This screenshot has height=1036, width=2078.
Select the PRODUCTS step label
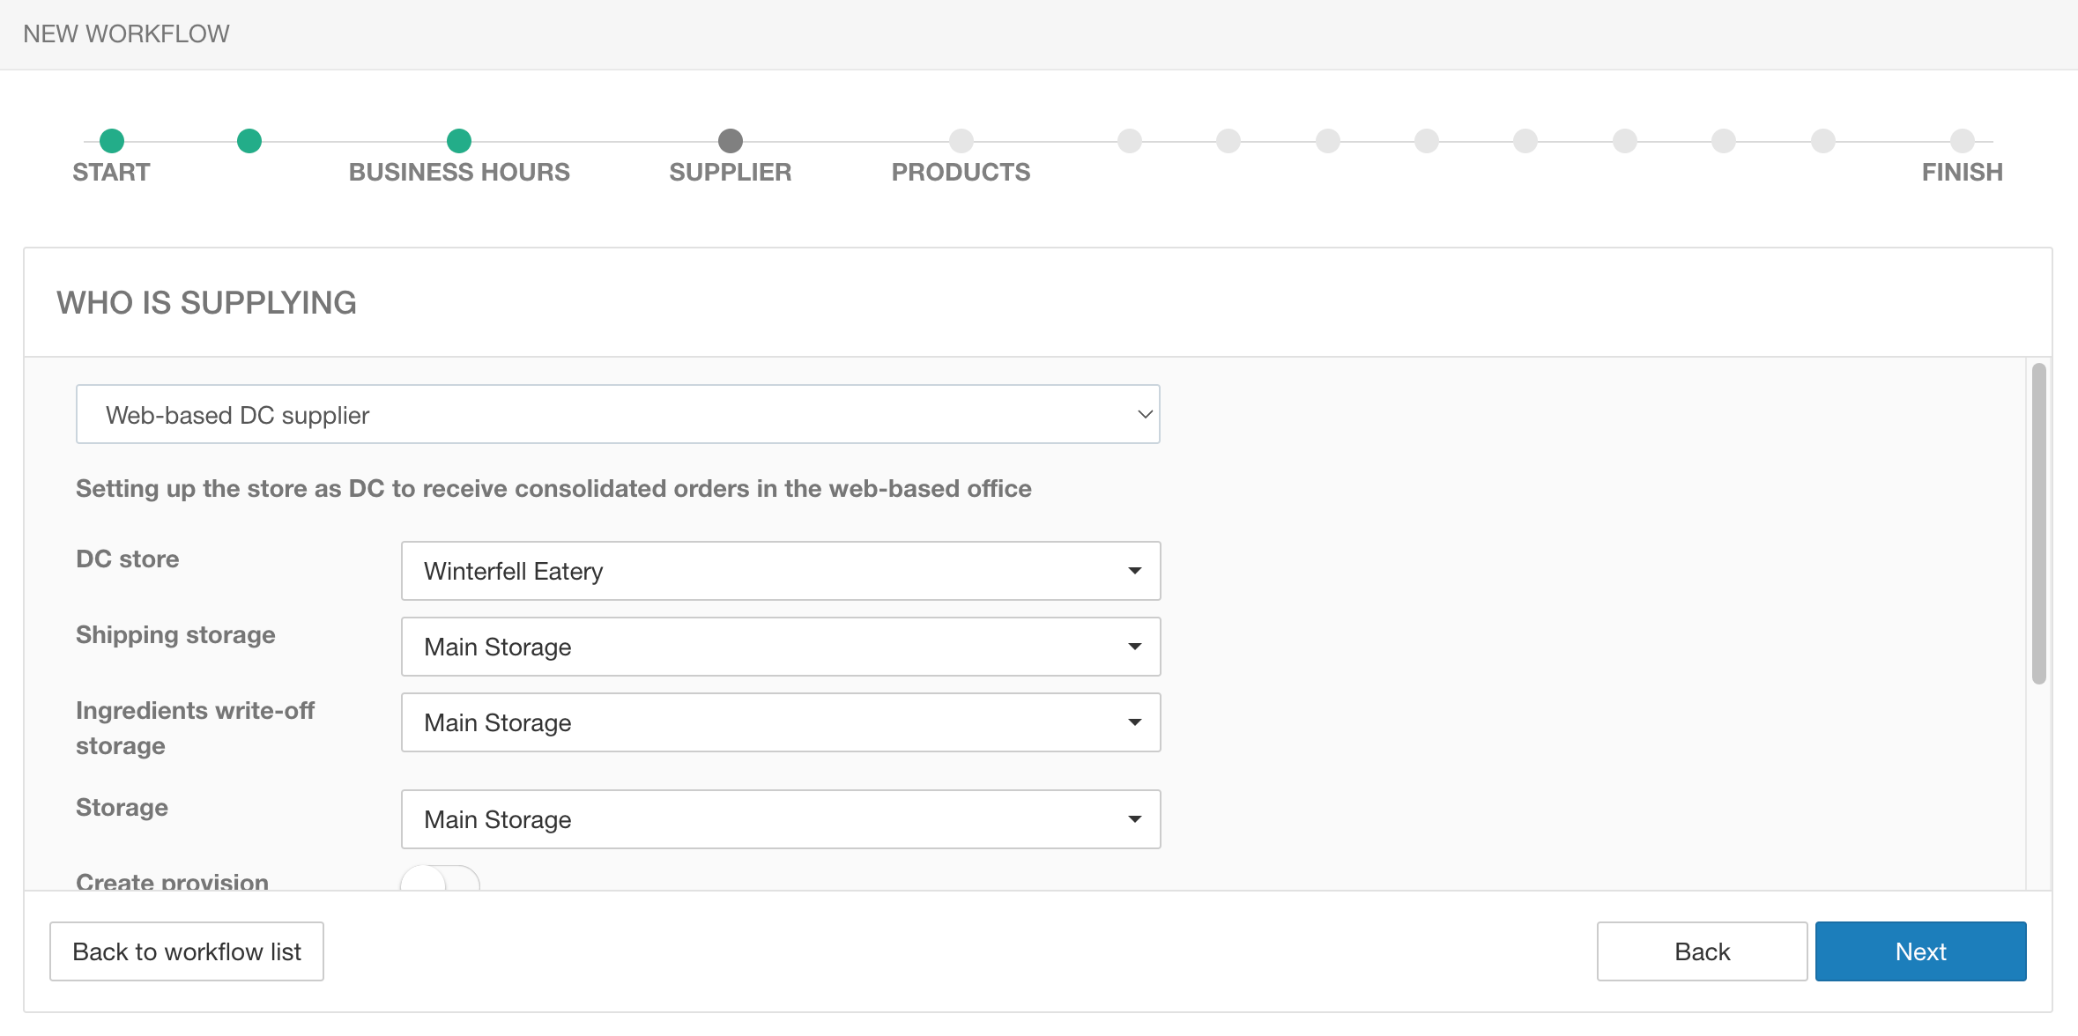pos(961,172)
